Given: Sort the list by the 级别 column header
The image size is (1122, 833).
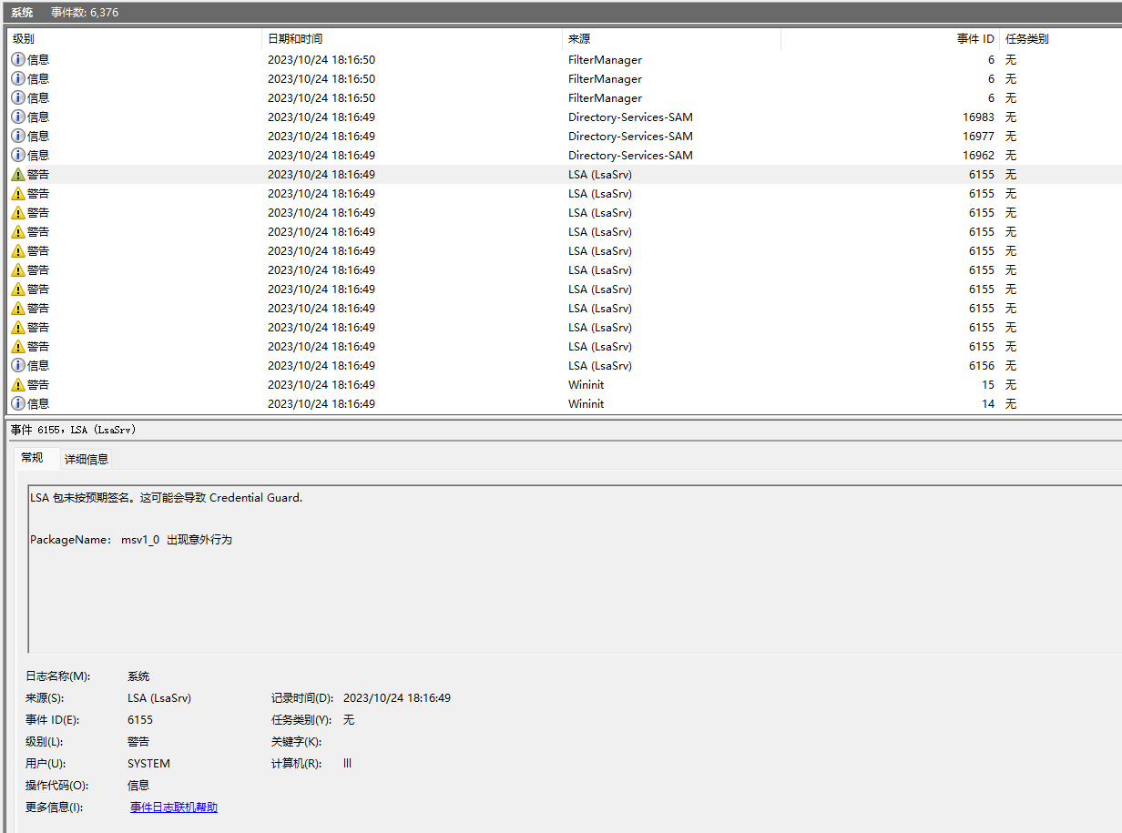Looking at the screenshot, I should [135, 39].
